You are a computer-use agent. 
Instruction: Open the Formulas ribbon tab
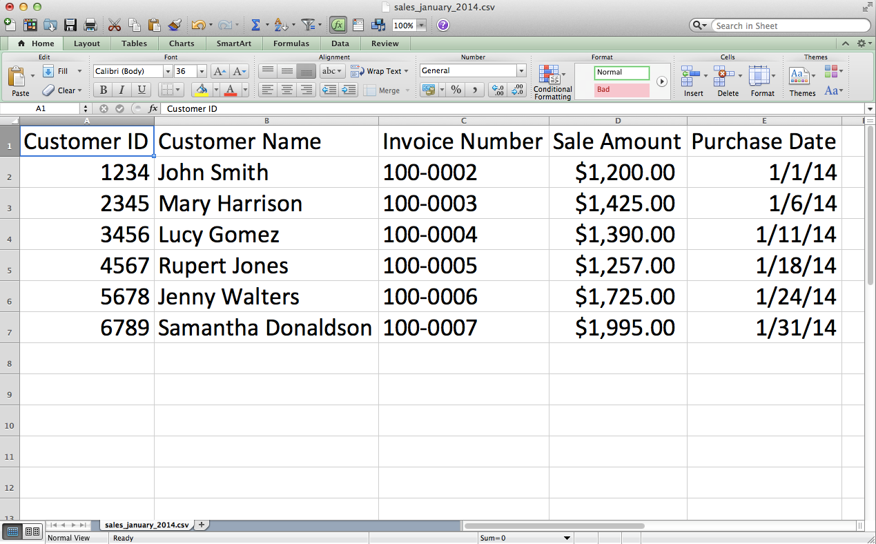click(x=291, y=43)
